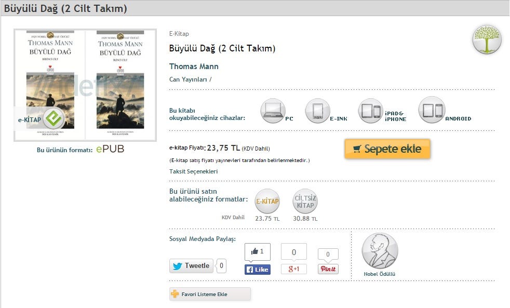Click the green tree badge icon
The width and height of the screenshot is (510, 308).
487,39
